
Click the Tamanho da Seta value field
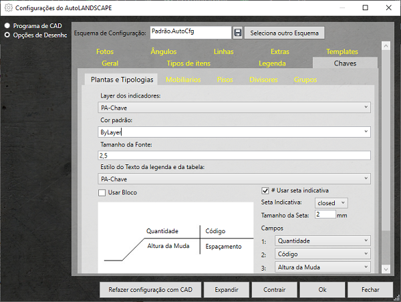click(325, 214)
